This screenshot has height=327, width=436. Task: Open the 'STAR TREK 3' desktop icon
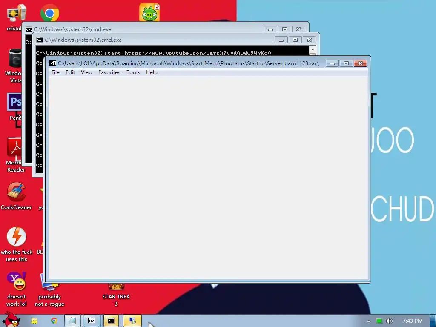click(x=116, y=295)
